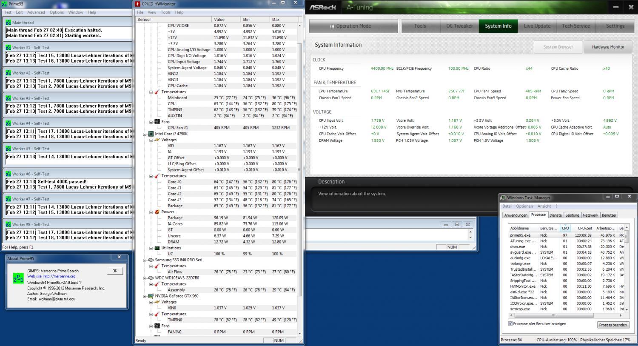Screen dimensions: 638x346
Task: Click OK in the About Prime95 dialog
Action: tap(115, 271)
